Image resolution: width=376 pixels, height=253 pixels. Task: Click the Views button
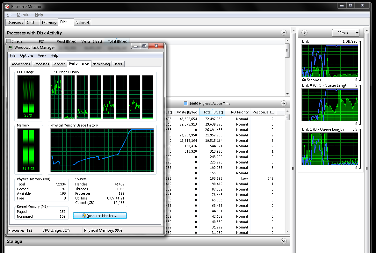(x=343, y=33)
